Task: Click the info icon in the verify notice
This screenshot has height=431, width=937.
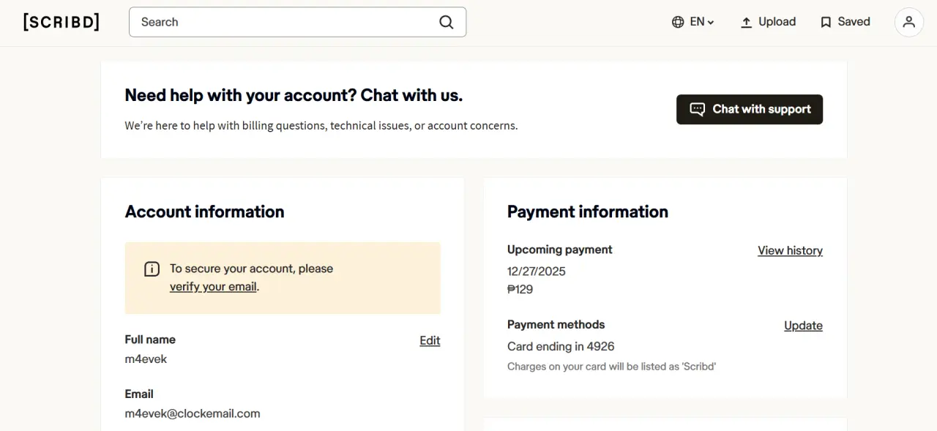Action: pos(152,269)
